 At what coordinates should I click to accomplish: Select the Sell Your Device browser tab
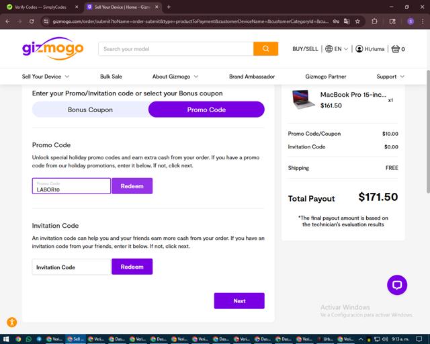[122, 7]
